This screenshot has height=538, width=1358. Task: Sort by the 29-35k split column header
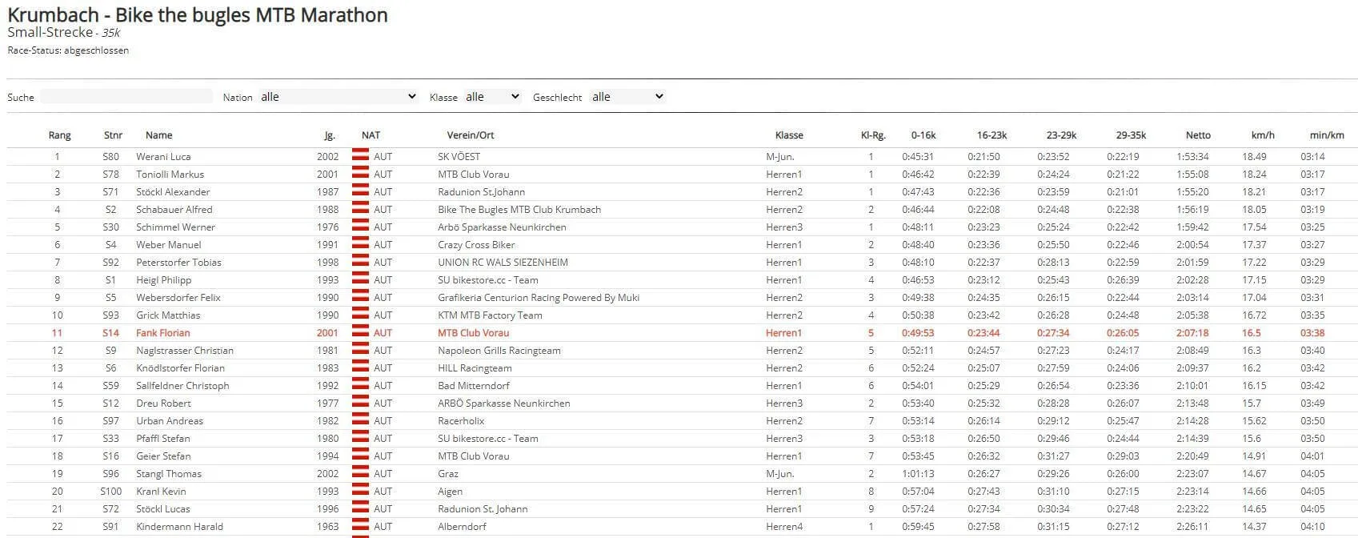[1131, 135]
